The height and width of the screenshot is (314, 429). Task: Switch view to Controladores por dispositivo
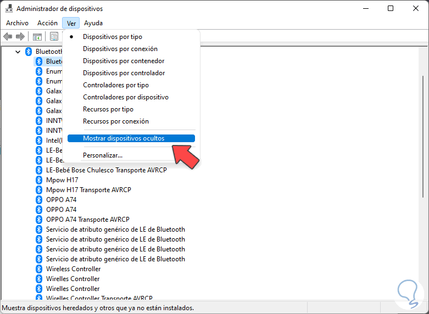pos(131,97)
